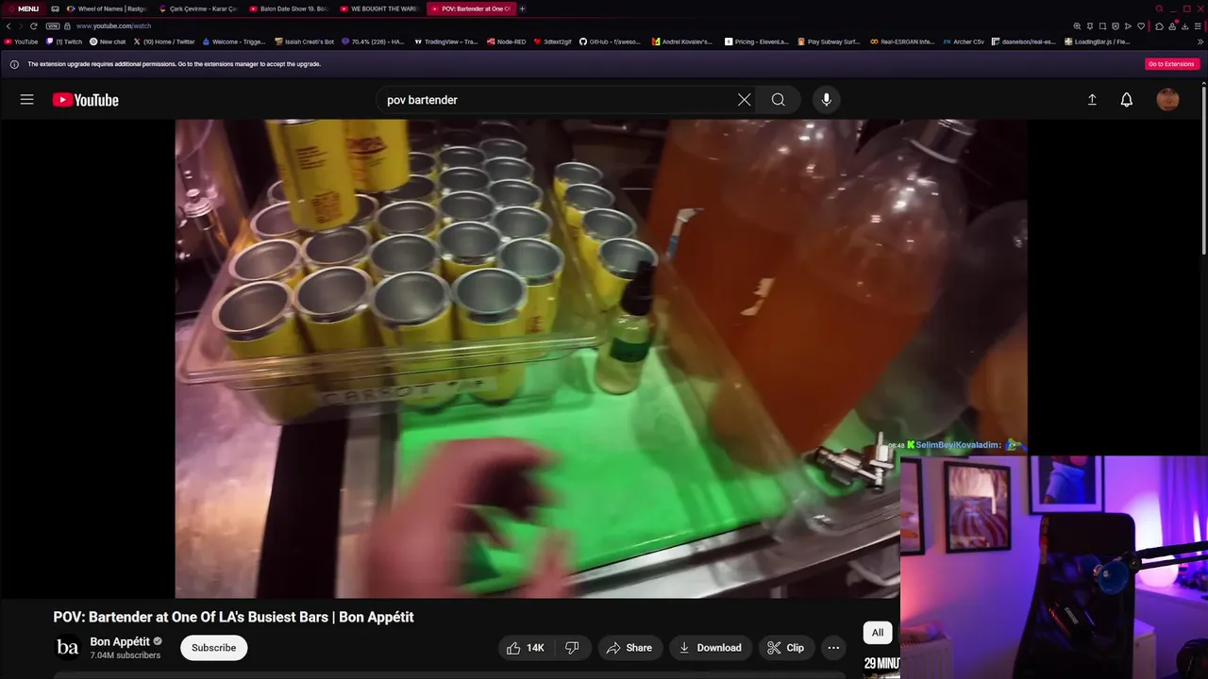Go to YouTube home via logo
The height and width of the screenshot is (679, 1208).
point(85,100)
